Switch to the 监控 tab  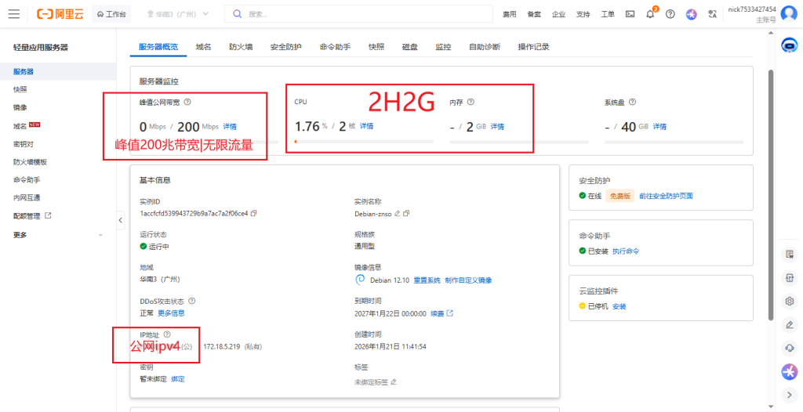click(443, 47)
